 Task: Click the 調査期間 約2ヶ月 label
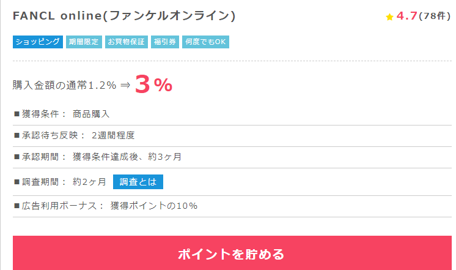pos(60,182)
